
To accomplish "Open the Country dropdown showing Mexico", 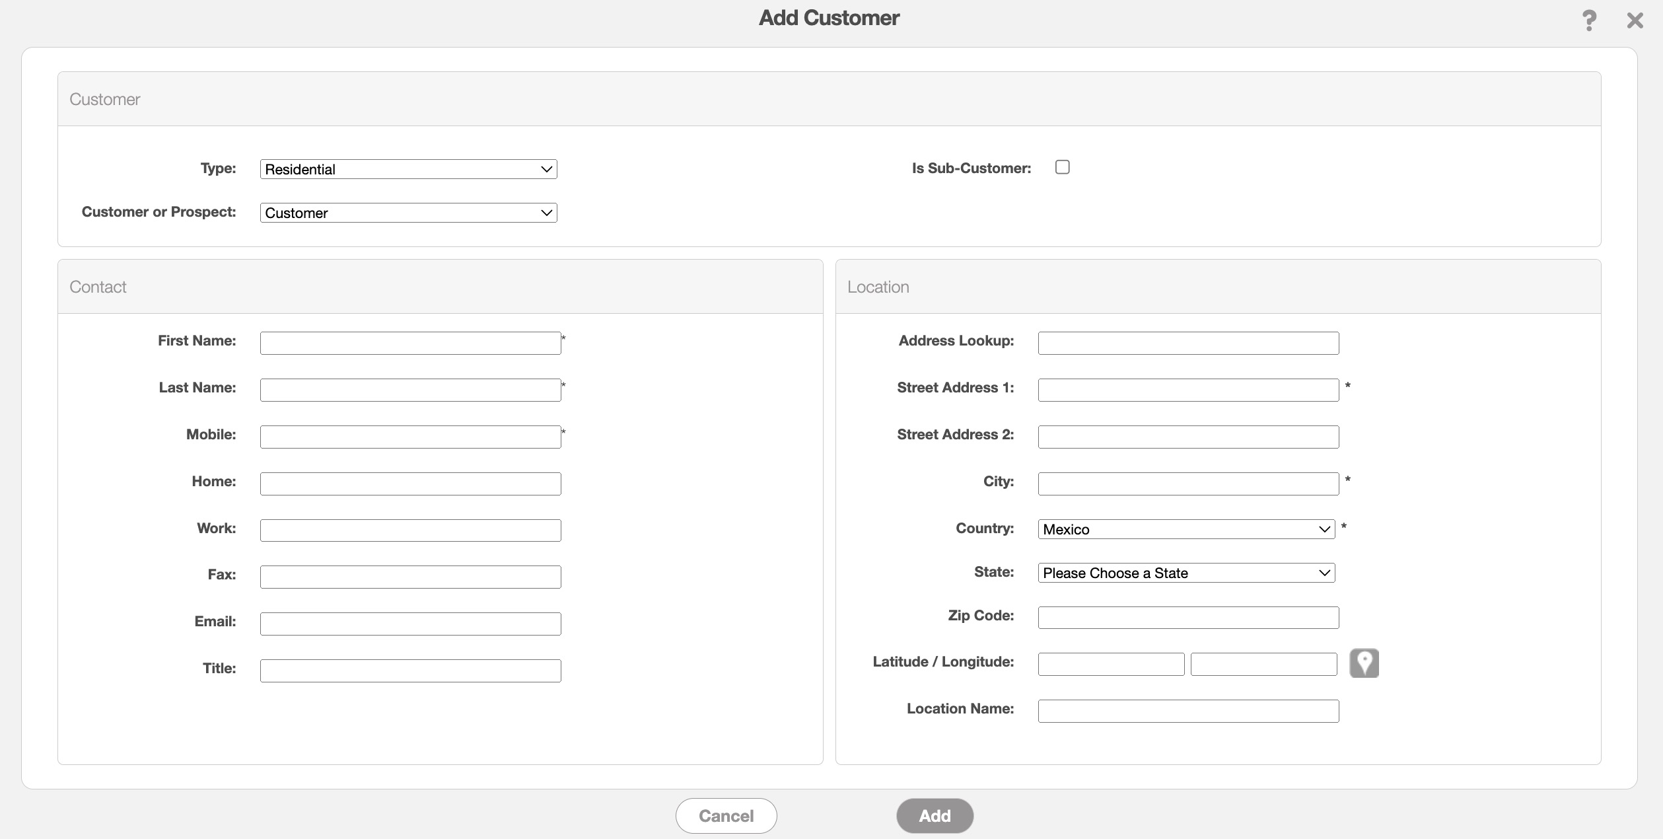I will (x=1186, y=529).
